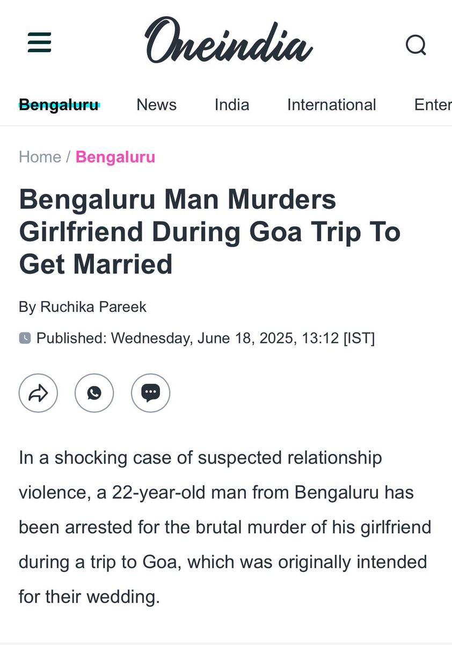Click the clock icon beside Published
Viewport: 452px width, 645px height.
25,338
